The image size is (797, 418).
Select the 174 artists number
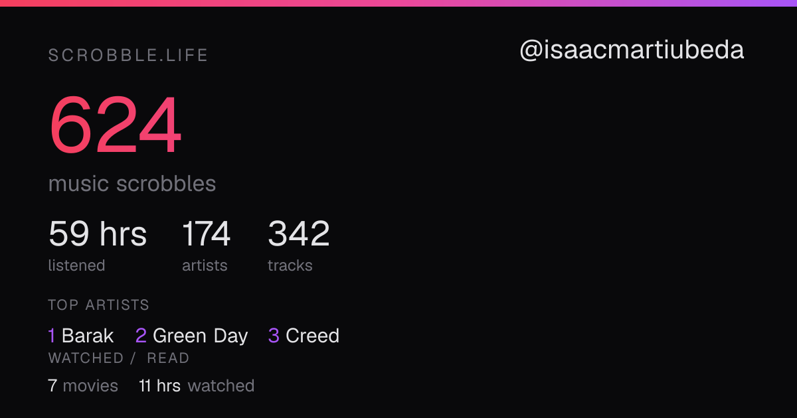[x=206, y=234]
